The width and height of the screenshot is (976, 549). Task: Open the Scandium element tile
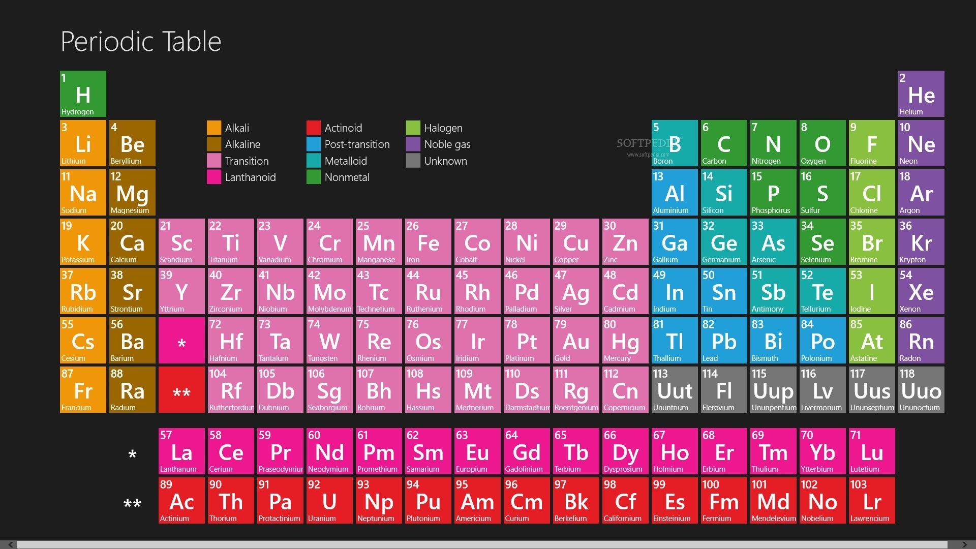(181, 241)
